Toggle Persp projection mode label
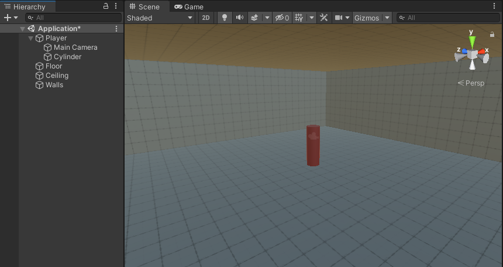The image size is (503, 267). pyautogui.click(x=471, y=83)
